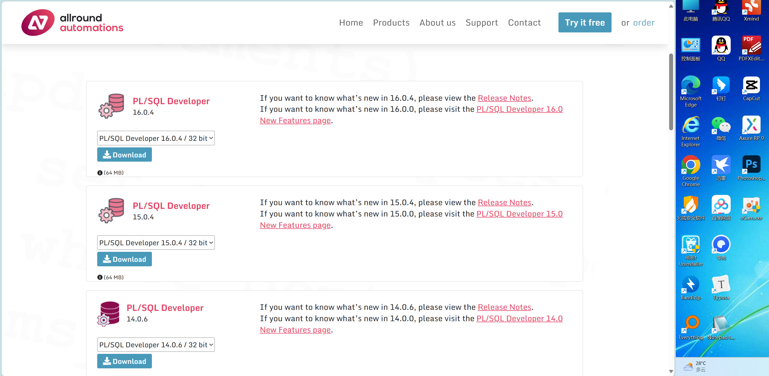The height and width of the screenshot is (376, 769).
Task: Click the Try it free button
Action: click(585, 23)
